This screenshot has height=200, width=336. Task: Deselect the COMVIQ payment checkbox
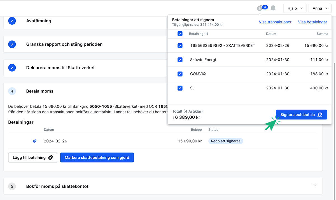click(x=180, y=74)
